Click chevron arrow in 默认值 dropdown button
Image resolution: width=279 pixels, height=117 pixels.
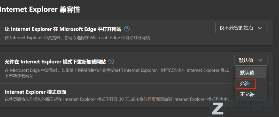260,60
